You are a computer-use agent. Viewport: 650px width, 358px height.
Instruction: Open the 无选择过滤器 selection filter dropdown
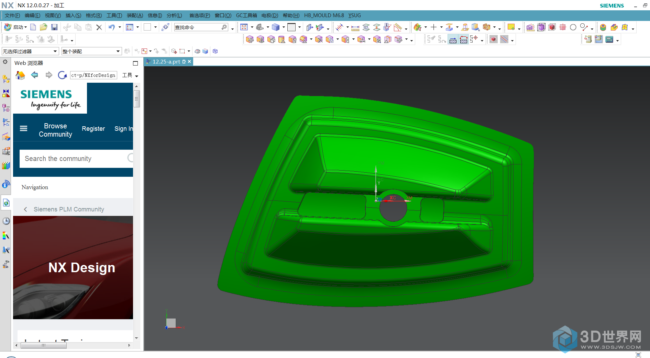pos(30,51)
